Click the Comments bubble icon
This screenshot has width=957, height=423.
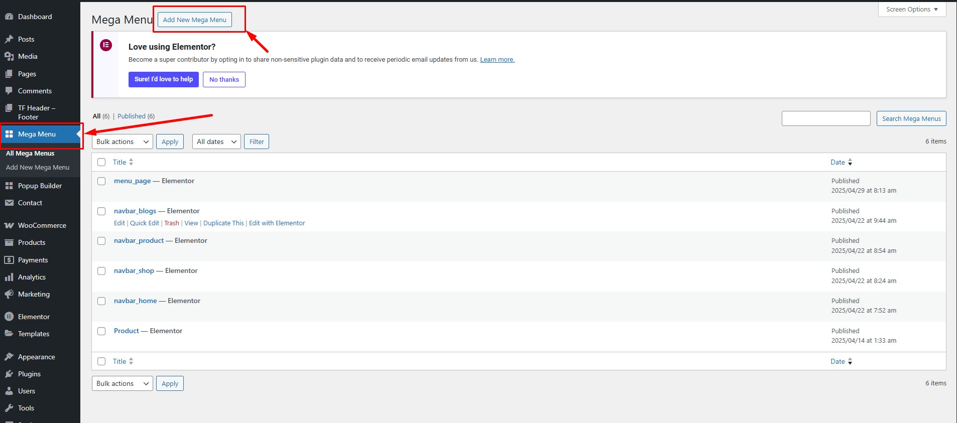[x=9, y=91]
